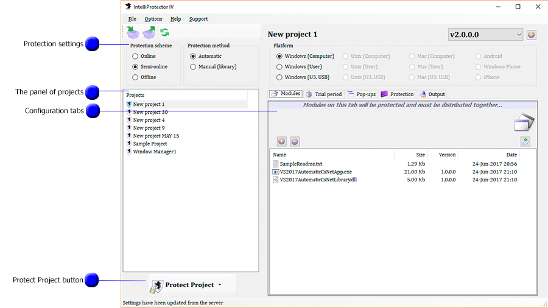Click the yellow minus remove module button
Viewport: 548px width, 308px height.
click(295, 141)
